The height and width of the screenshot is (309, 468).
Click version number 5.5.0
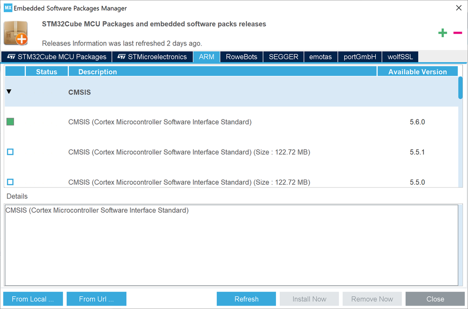coord(417,182)
